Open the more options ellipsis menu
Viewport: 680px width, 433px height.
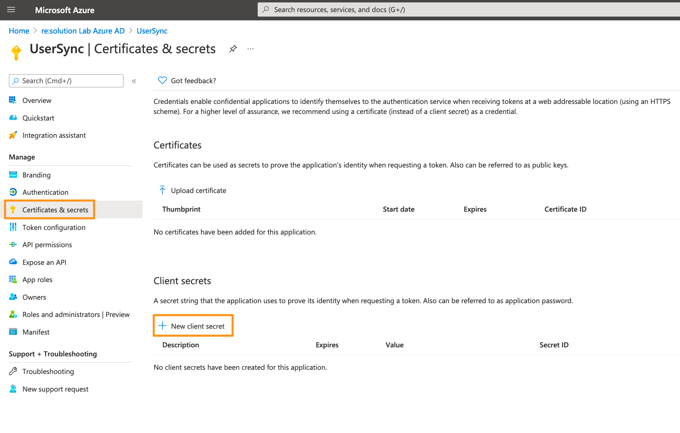coord(251,49)
